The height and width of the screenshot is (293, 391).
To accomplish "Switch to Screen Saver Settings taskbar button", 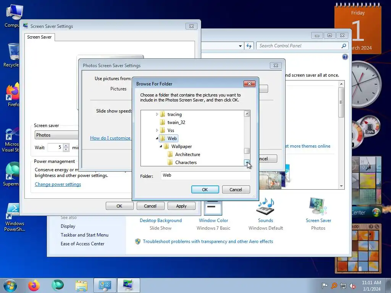I will [128, 285].
